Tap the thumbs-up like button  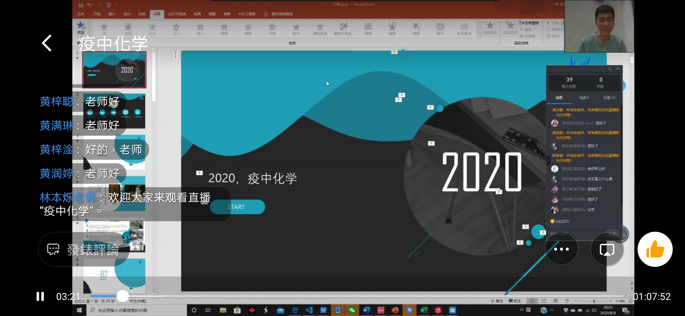coord(655,249)
